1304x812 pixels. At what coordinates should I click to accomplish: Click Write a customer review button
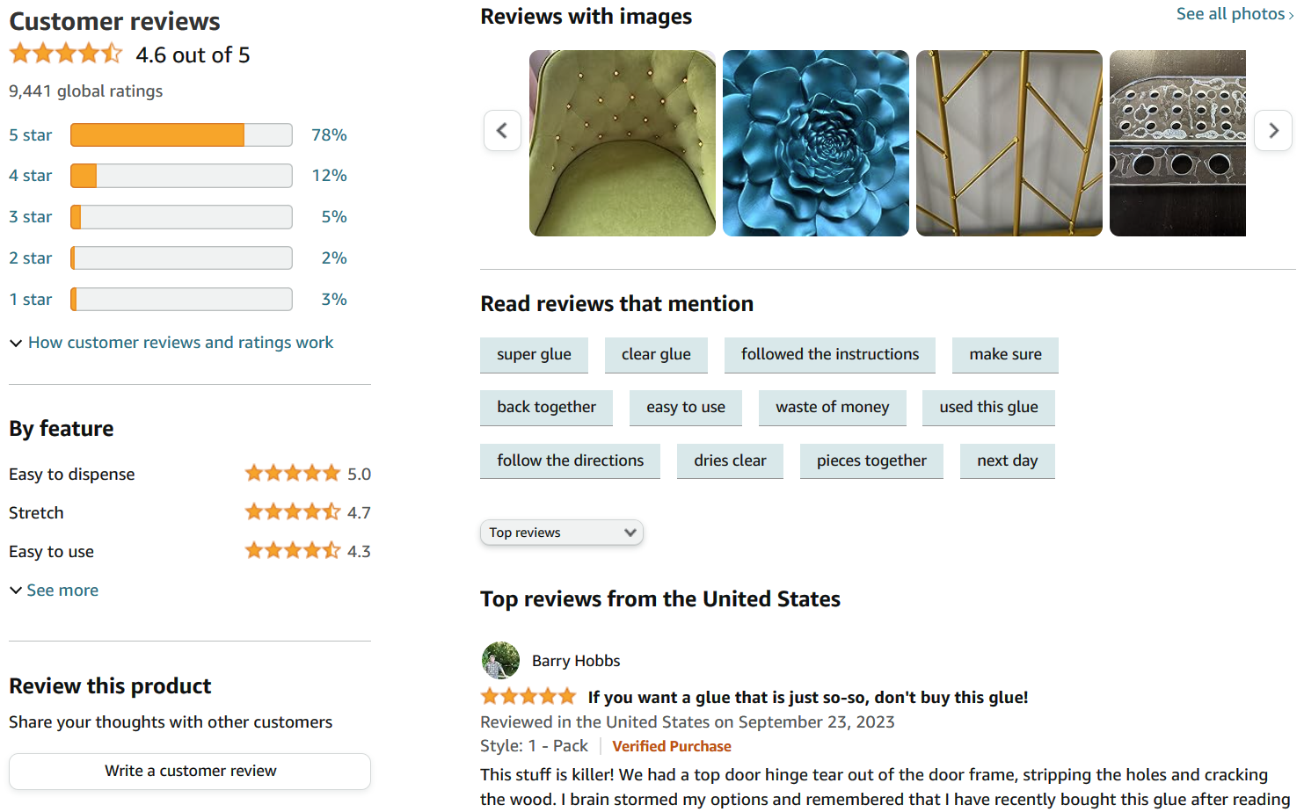(190, 771)
